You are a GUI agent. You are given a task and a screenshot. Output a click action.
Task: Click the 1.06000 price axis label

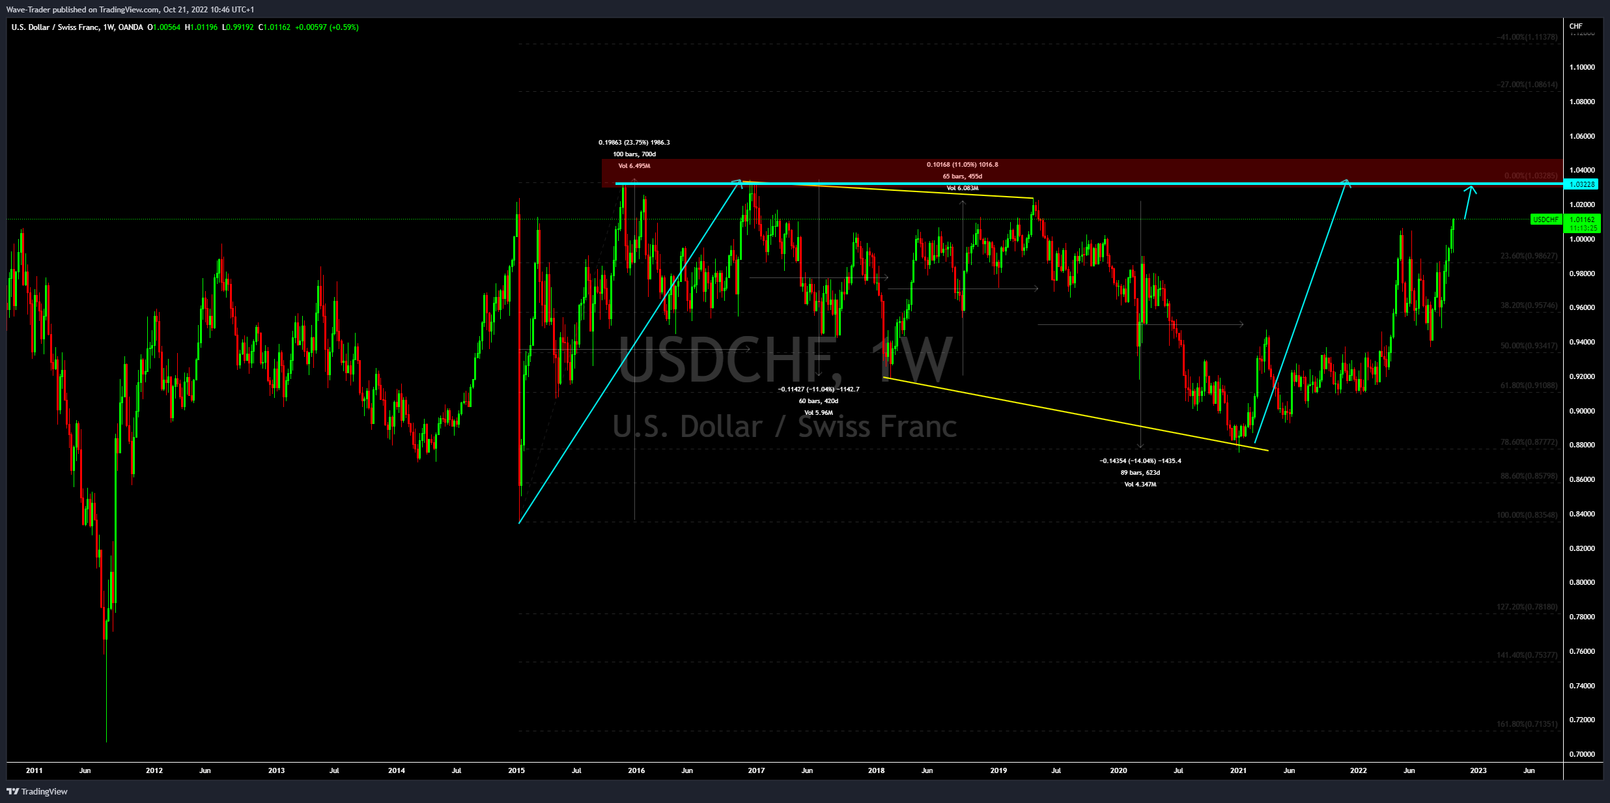point(1583,136)
